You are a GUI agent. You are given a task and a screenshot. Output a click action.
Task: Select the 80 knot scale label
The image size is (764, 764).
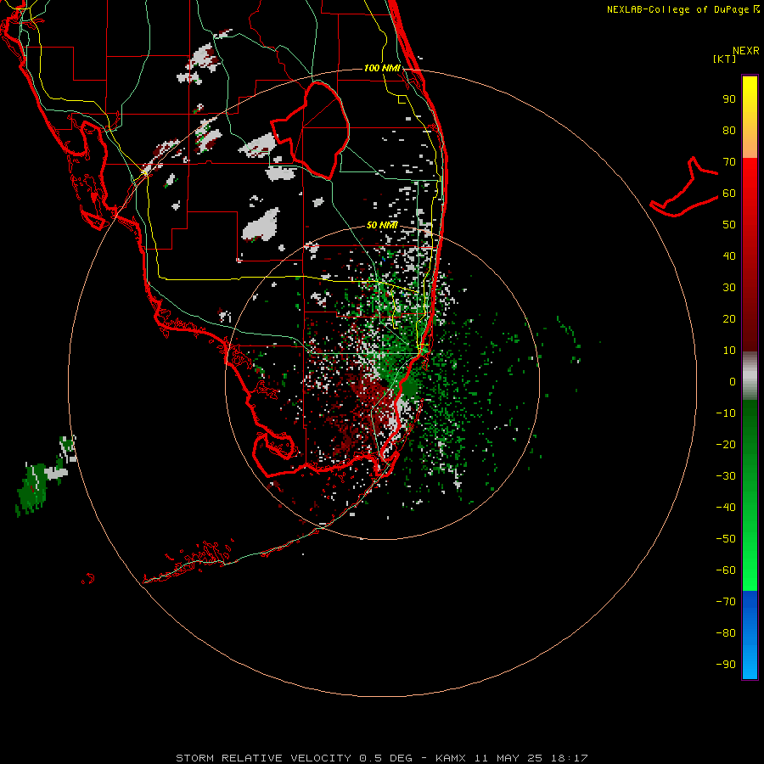729,130
